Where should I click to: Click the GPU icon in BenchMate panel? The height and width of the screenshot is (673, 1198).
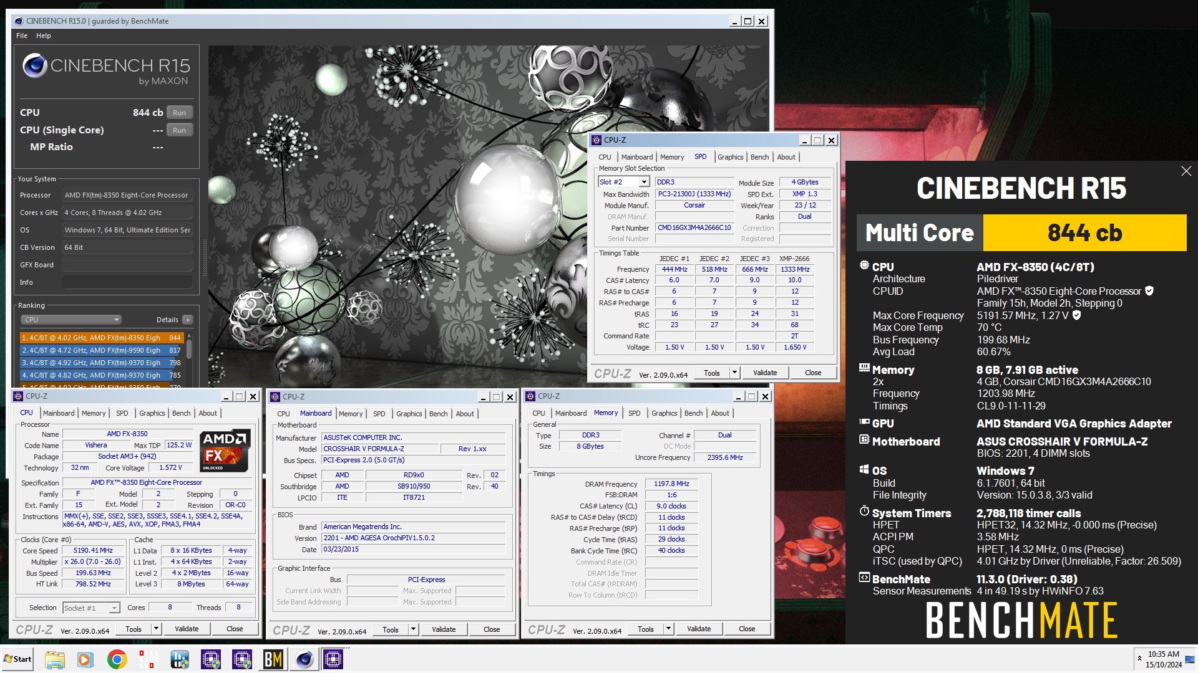[864, 422]
